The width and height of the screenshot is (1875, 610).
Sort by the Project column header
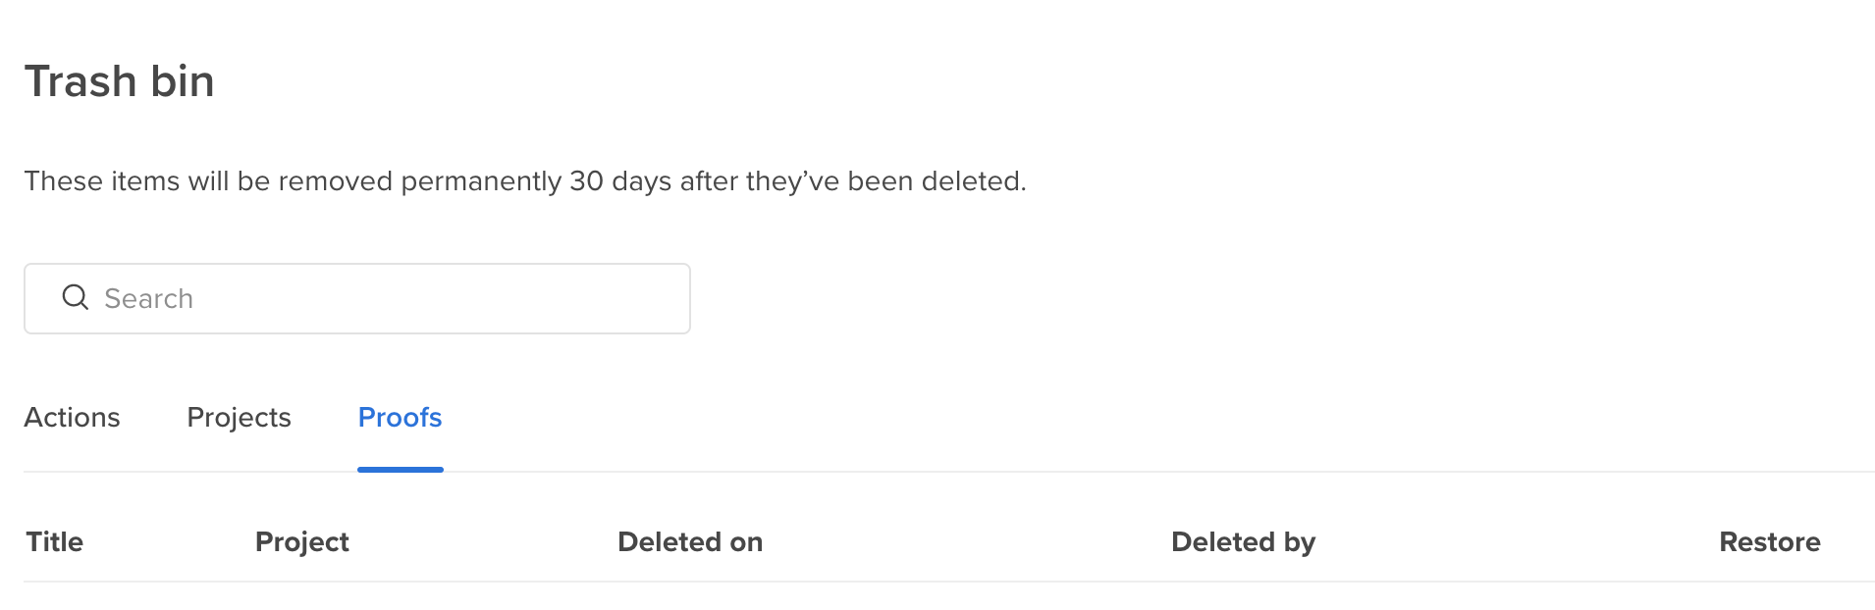tap(301, 541)
